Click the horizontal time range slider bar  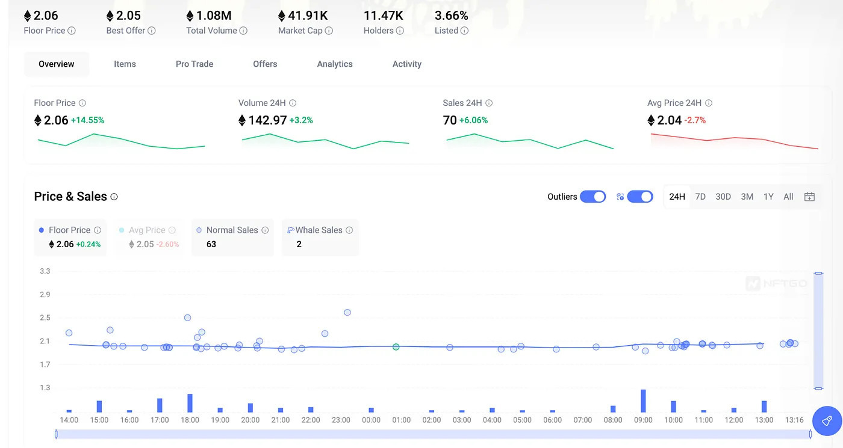[x=434, y=434]
